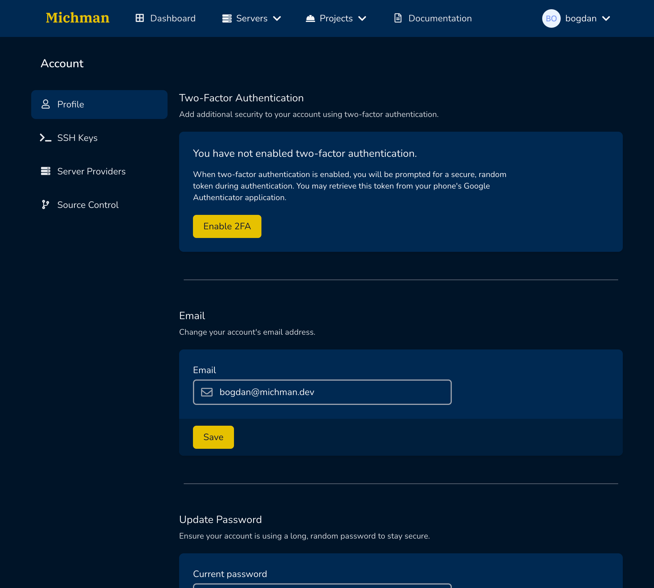Open the bogdan user menu chevron
Viewport: 654px width, 588px height.
pos(606,18)
